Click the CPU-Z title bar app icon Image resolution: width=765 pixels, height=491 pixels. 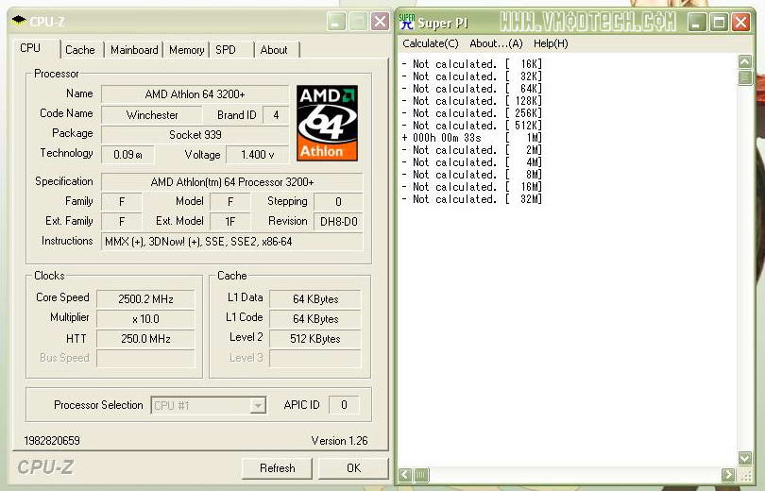[19, 21]
